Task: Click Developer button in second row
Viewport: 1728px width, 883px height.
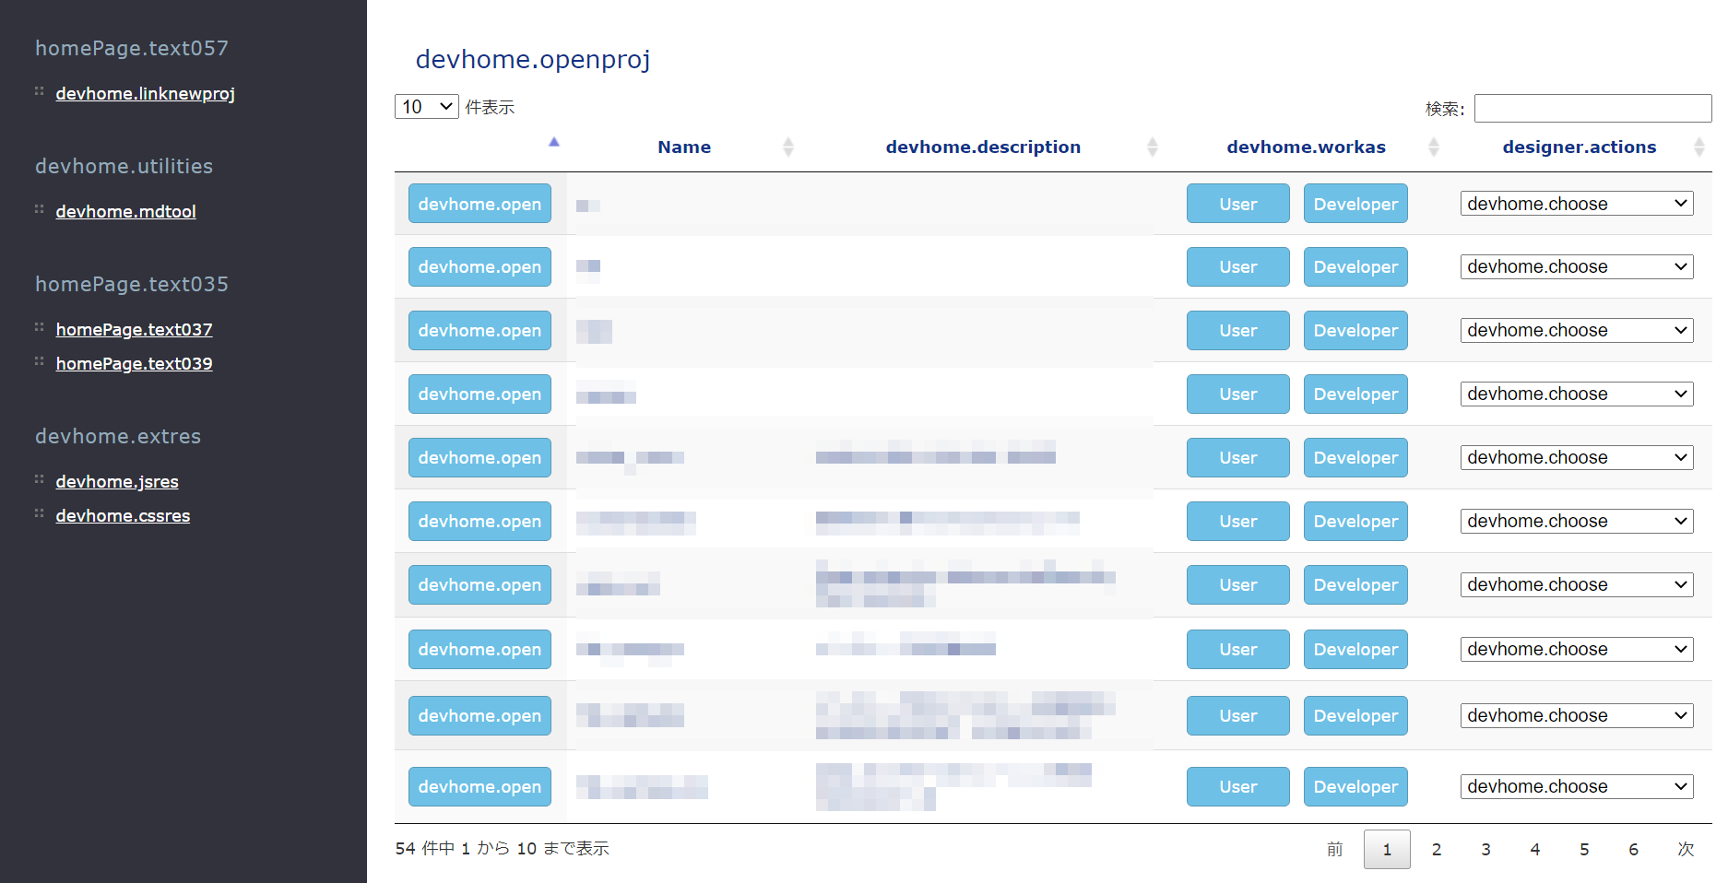Action: (x=1355, y=267)
